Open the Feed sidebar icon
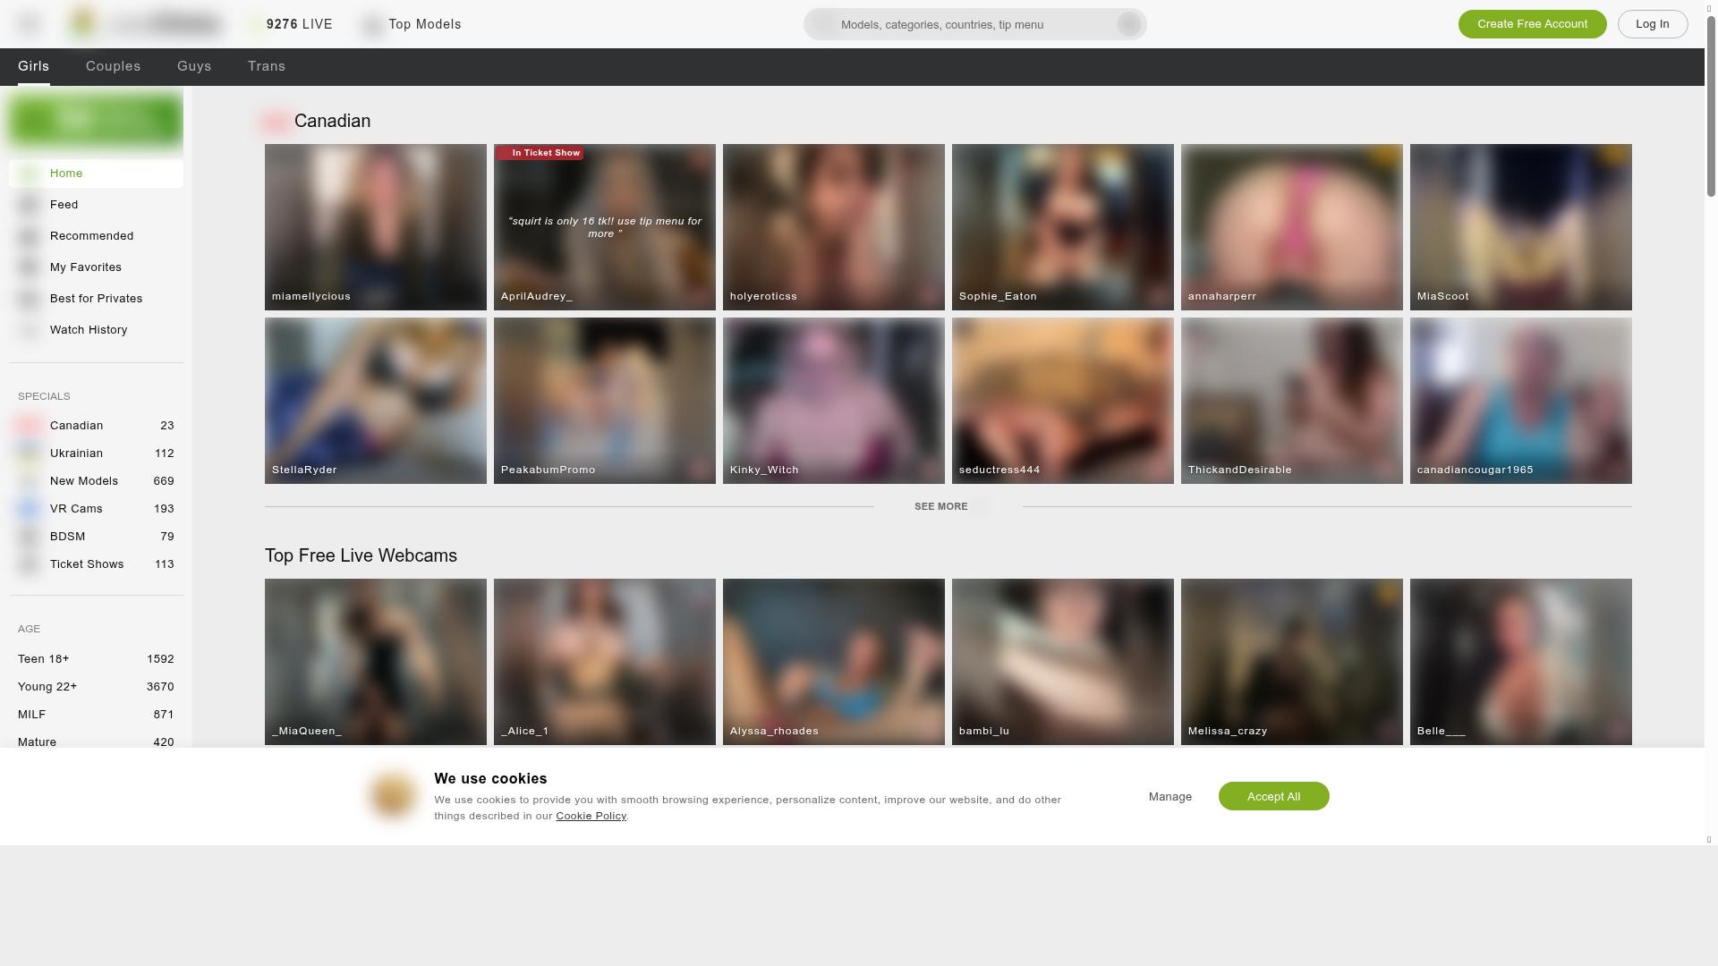Image resolution: width=1718 pixels, height=966 pixels. coord(30,205)
